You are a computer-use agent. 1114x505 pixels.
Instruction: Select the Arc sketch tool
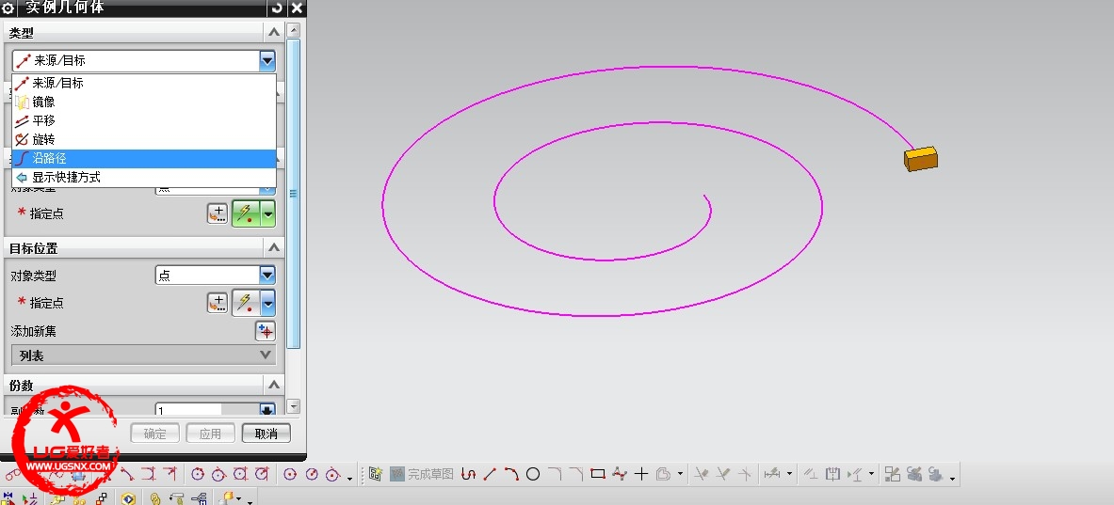tap(511, 474)
